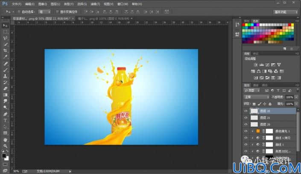Select the Crop tool
The width and height of the screenshot is (301, 174).
click(x=5, y=50)
